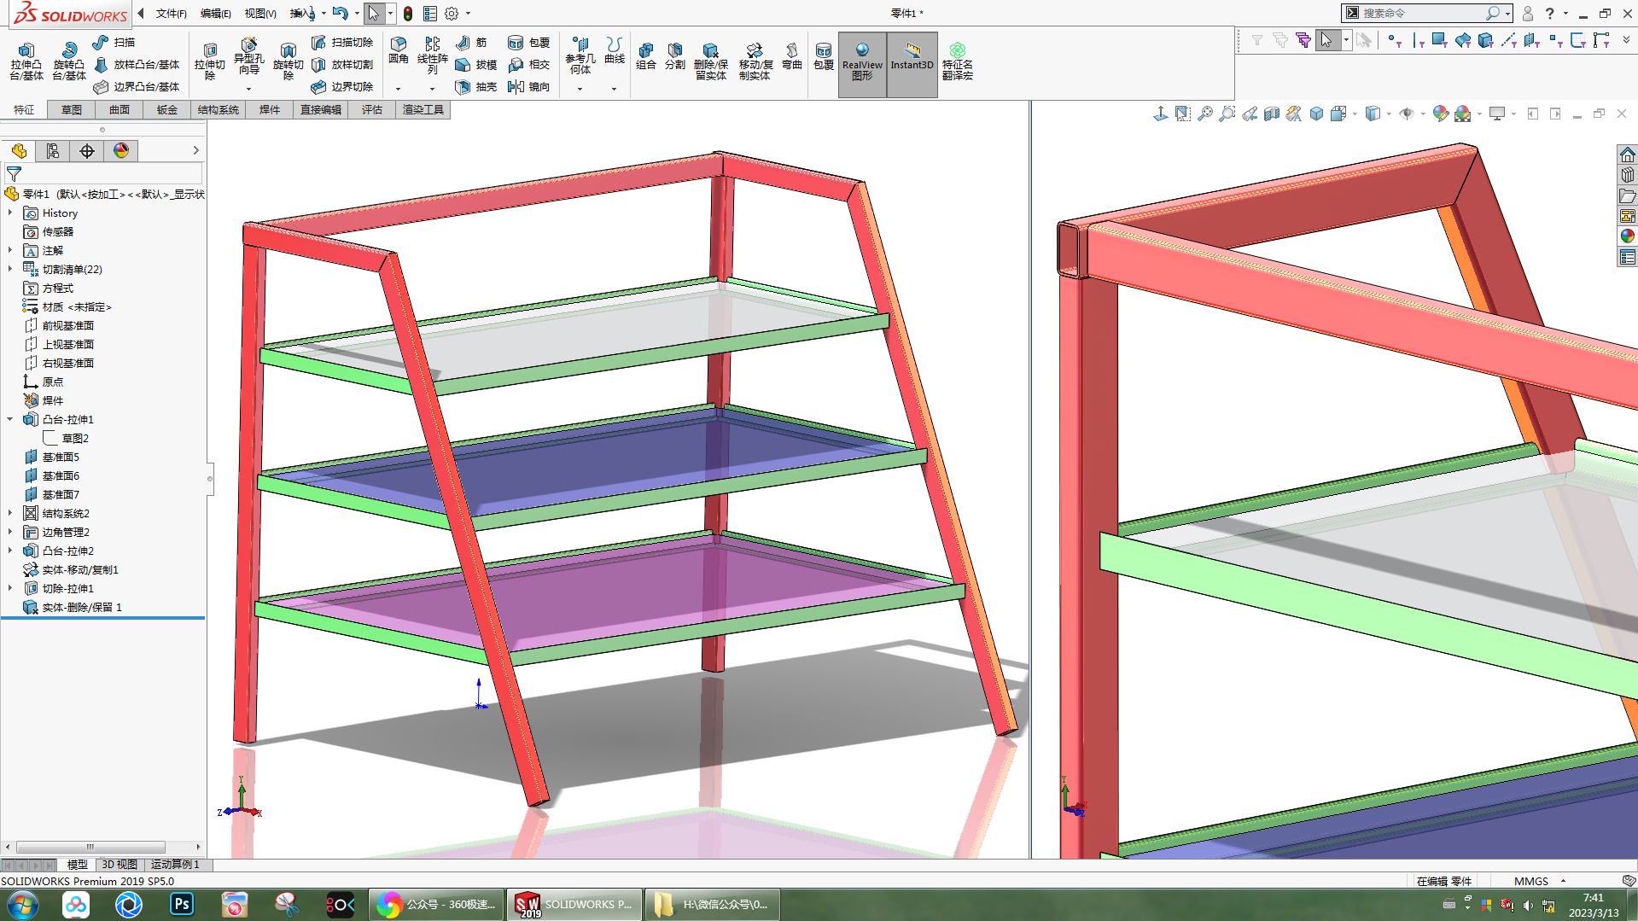Open the 异型孔向导 hole wizard
The height and width of the screenshot is (921, 1638).
[248, 55]
